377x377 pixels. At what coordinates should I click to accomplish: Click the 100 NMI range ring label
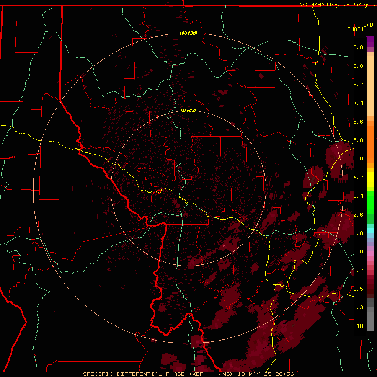(188, 33)
